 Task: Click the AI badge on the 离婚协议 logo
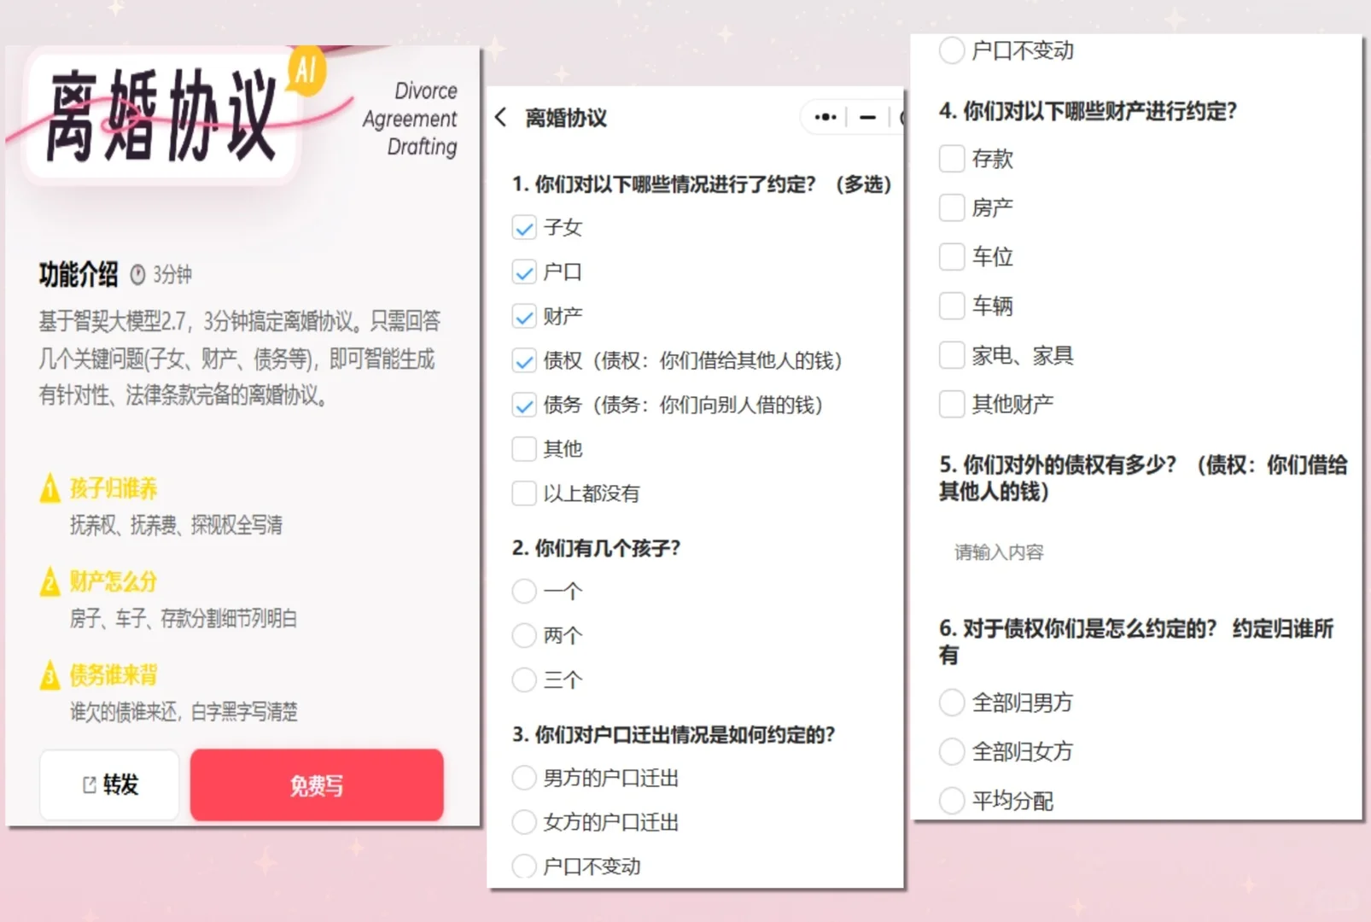tap(306, 72)
